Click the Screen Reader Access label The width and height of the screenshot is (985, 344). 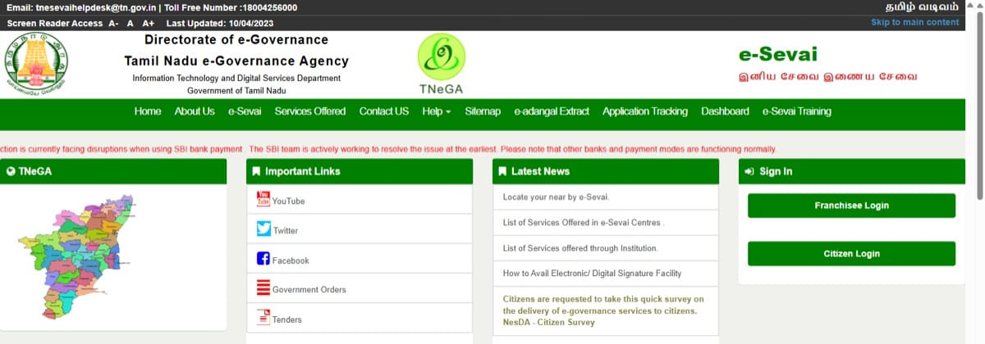click(x=54, y=23)
